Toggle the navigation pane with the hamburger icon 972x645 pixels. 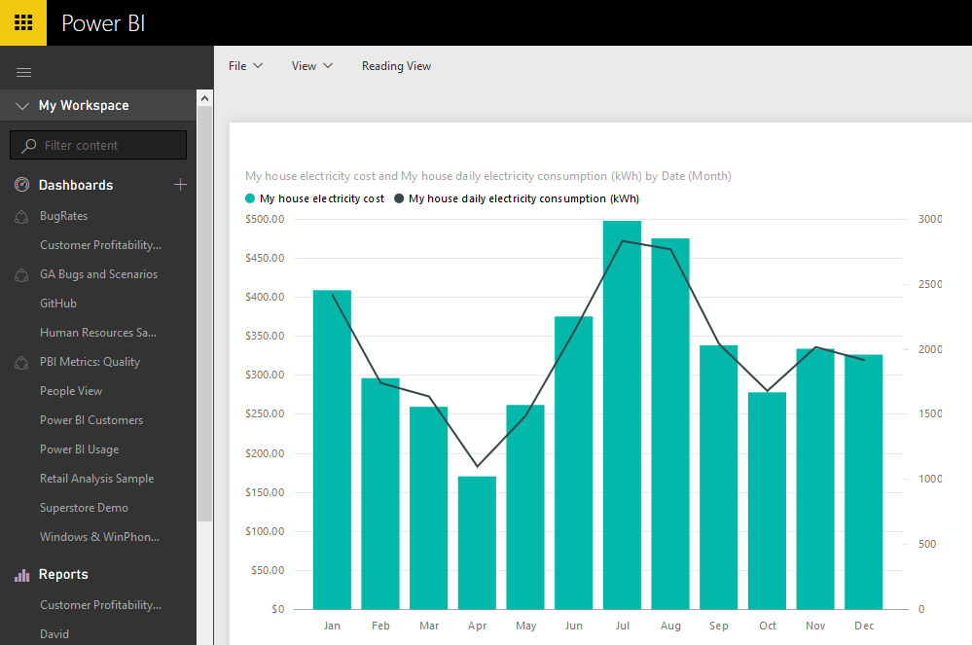(23, 71)
